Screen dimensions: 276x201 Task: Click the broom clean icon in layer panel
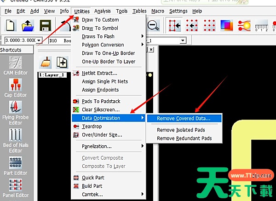point(46,63)
